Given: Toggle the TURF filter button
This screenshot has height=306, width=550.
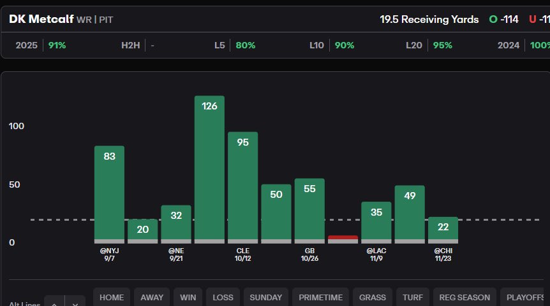Looking at the screenshot, I should pos(412,297).
